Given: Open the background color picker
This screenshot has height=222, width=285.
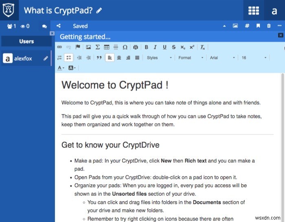Looking at the screenshot, I should click(x=72, y=68).
